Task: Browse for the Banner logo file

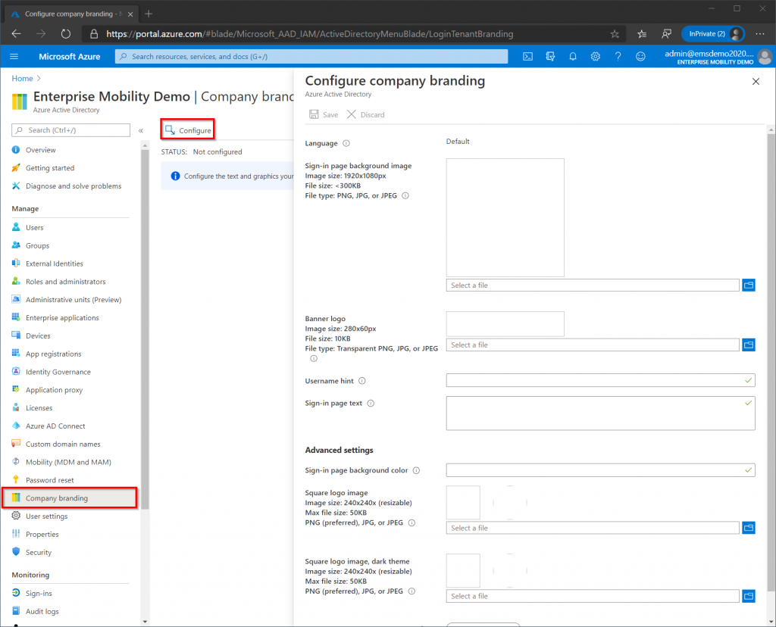Action: (749, 345)
